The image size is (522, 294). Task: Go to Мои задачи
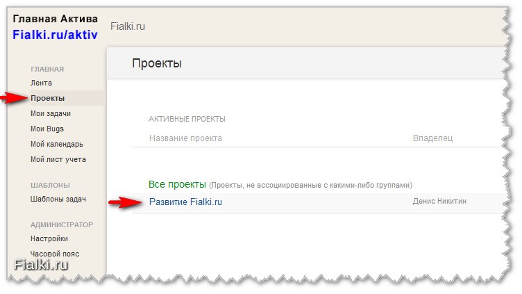point(51,113)
